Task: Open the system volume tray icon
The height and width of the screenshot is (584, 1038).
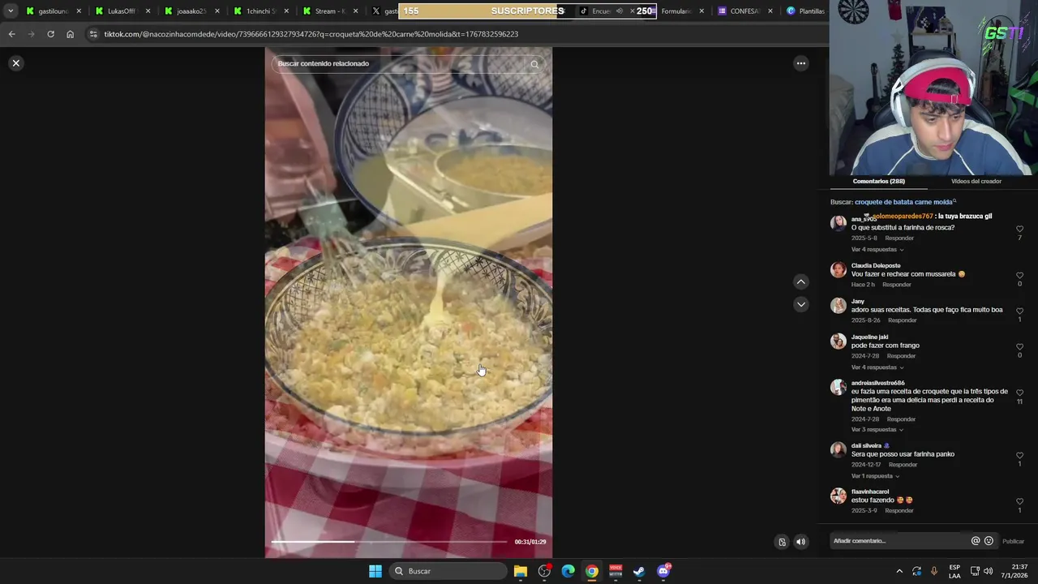Action: (x=988, y=571)
